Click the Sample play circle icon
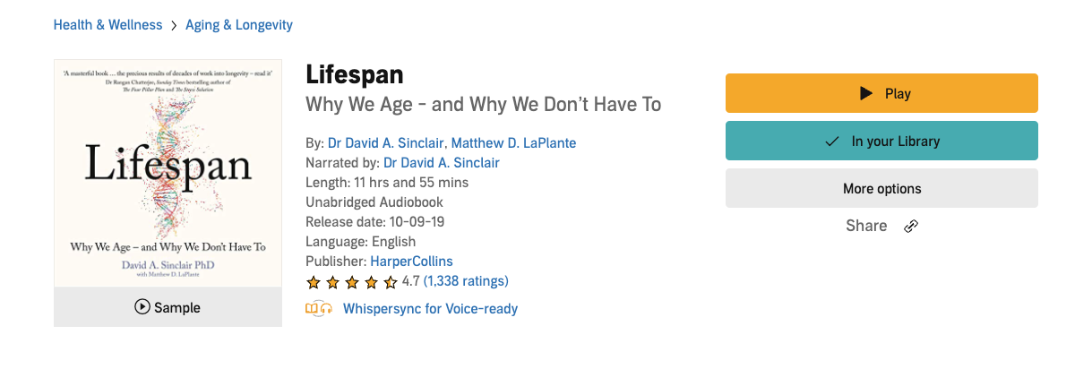Screen dimensions: 1092x369 tap(142, 307)
